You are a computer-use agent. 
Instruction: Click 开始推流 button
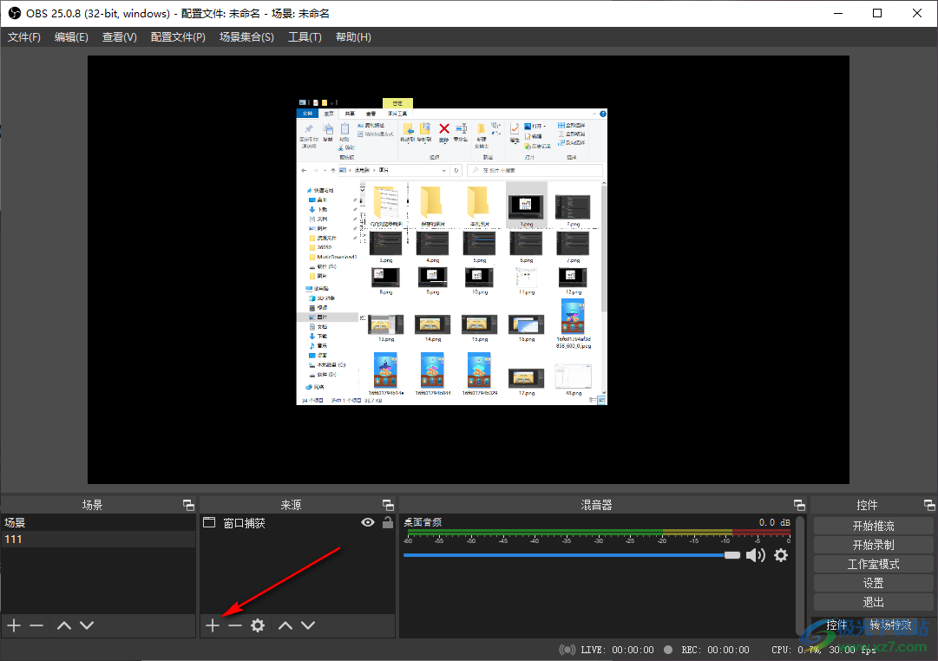coord(874,526)
